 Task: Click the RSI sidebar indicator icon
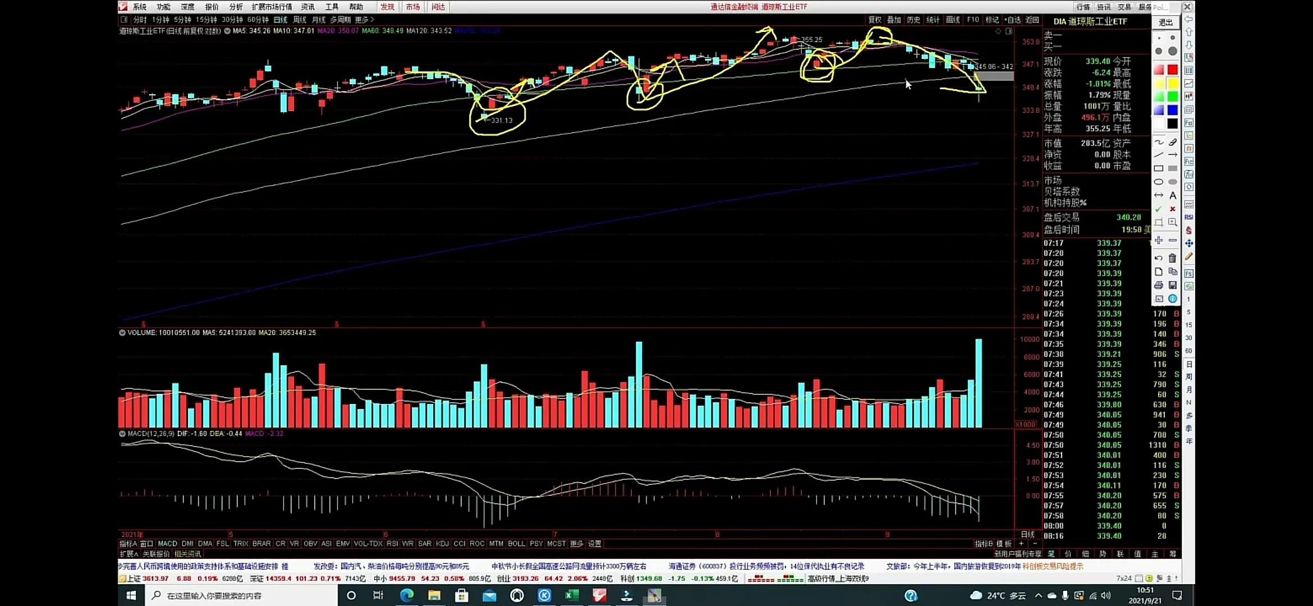pos(1188,217)
